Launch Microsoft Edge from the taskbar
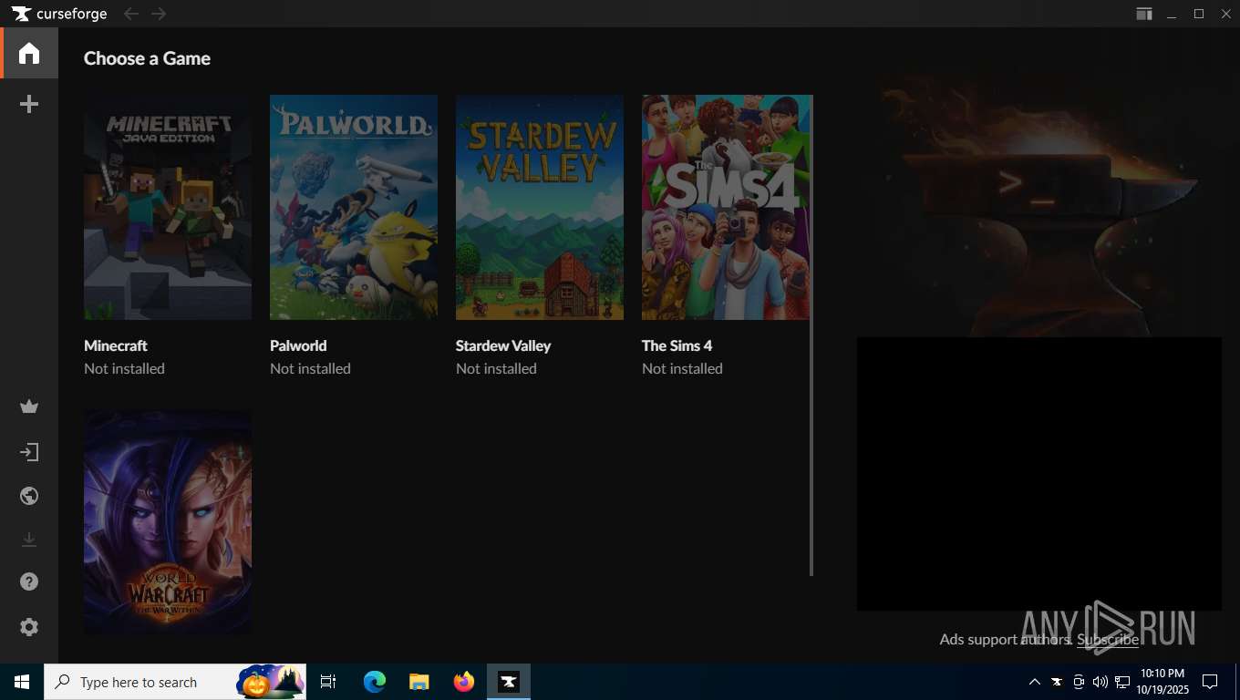 [x=375, y=682]
